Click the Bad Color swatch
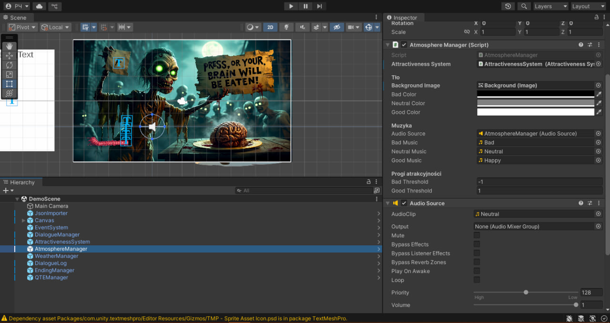This screenshot has height=323, width=610. coord(536,94)
